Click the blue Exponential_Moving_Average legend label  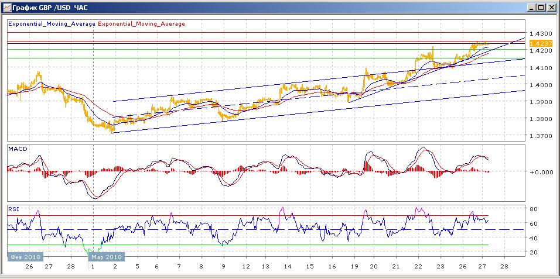52,24
